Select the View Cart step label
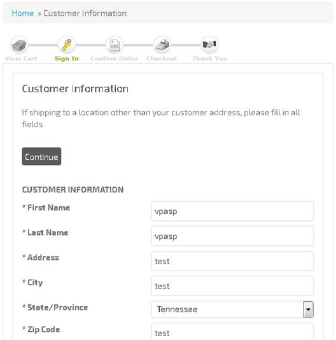Screen dimensions: 336x340 click(21, 59)
